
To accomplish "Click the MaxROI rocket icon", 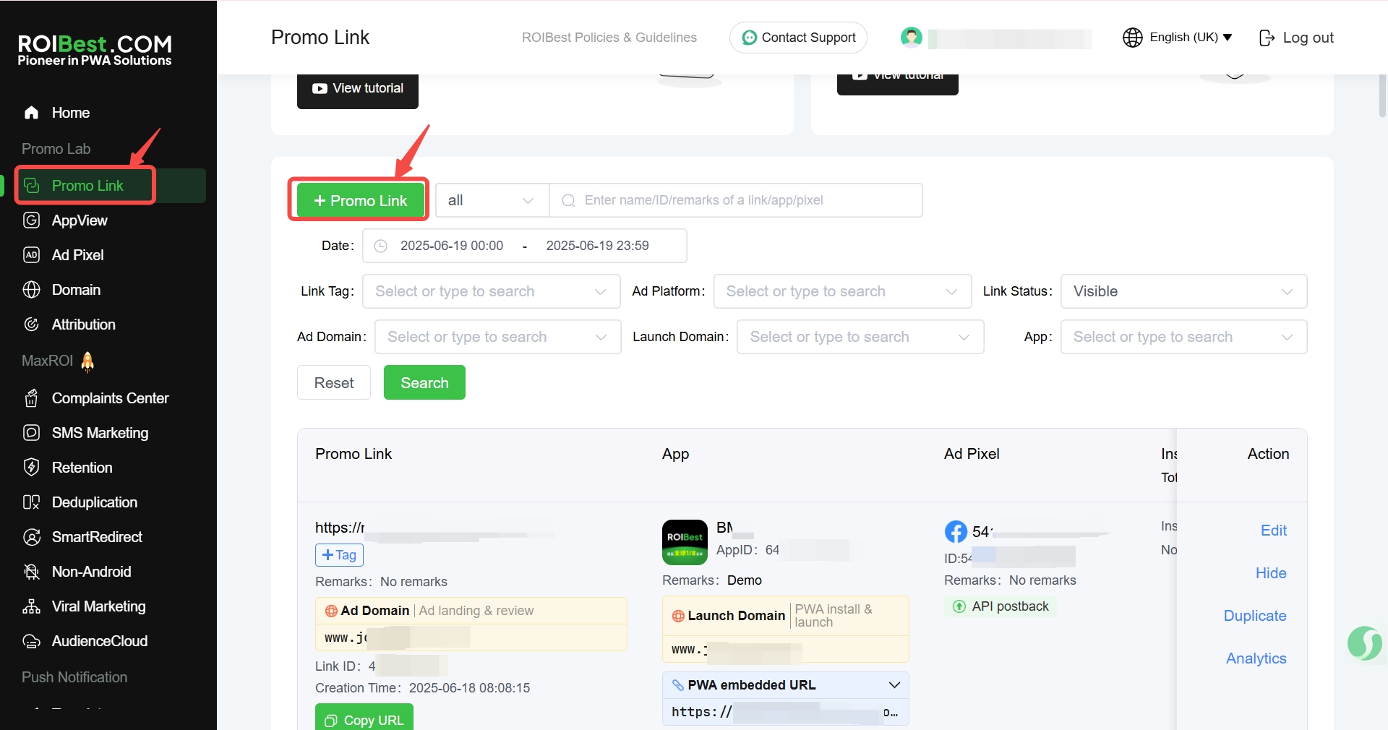I will 87,361.
